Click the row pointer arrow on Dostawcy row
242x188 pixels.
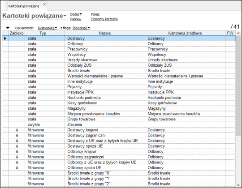tap(5, 38)
